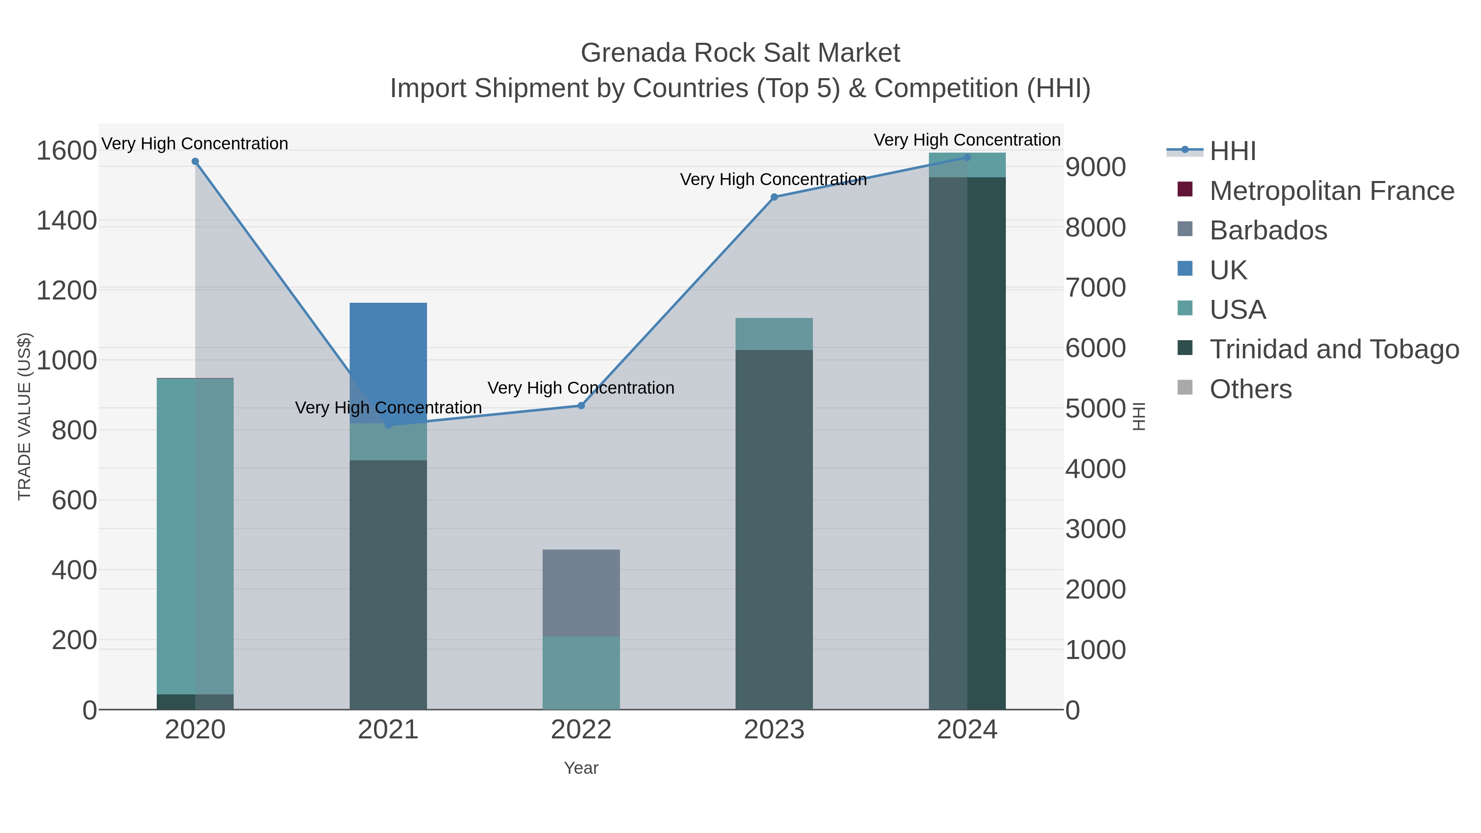
Task: Select the 2021 HHI data point
Action: tap(388, 425)
